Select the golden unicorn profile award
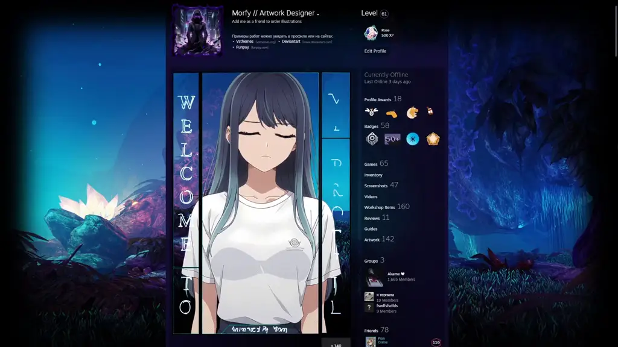Viewport: 618px width, 347px height. [412, 111]
